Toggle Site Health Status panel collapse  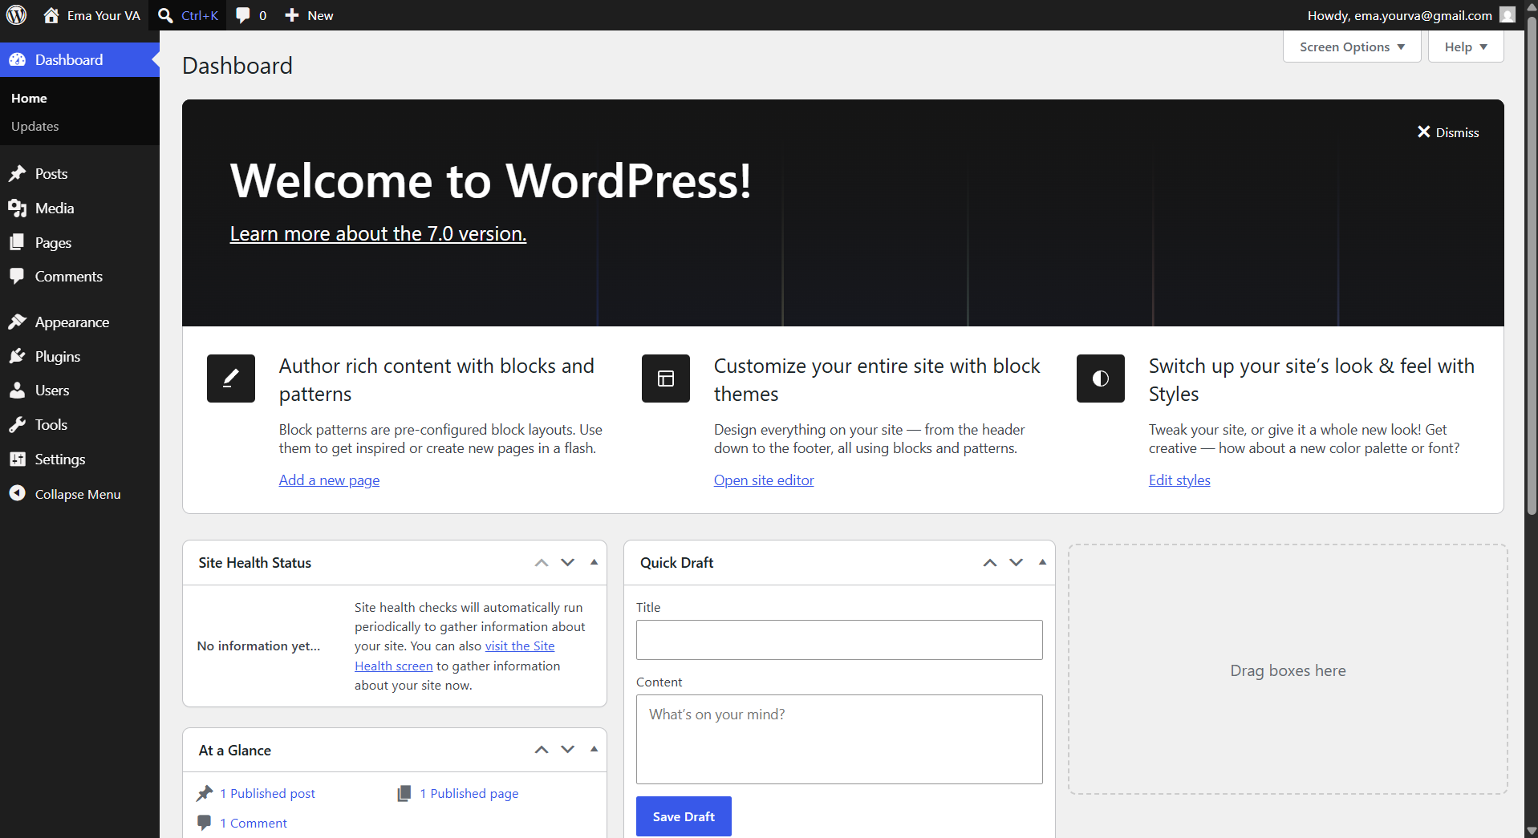click(x=594, y=563)
